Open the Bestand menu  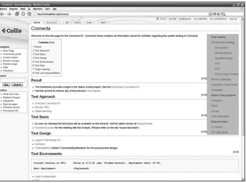pyautogui.click(x=3, y=9)
